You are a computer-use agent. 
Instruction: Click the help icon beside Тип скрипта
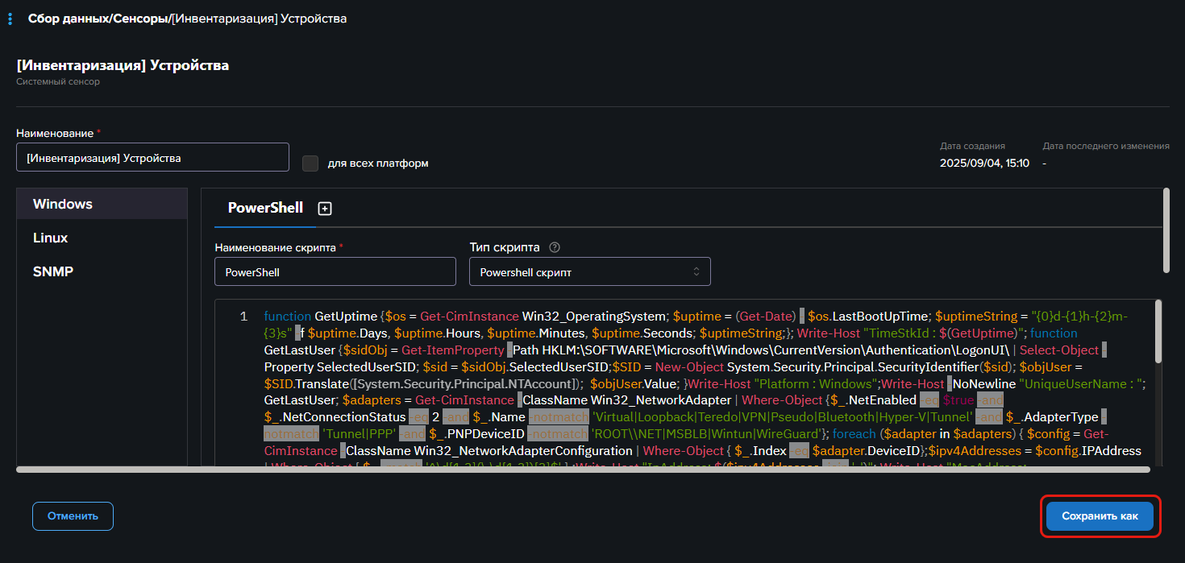click(554, 247)
